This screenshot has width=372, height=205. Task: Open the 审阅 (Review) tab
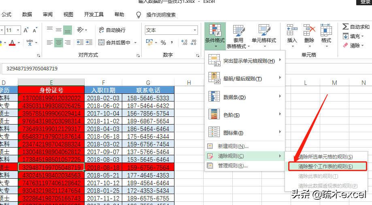click(48, 15)
